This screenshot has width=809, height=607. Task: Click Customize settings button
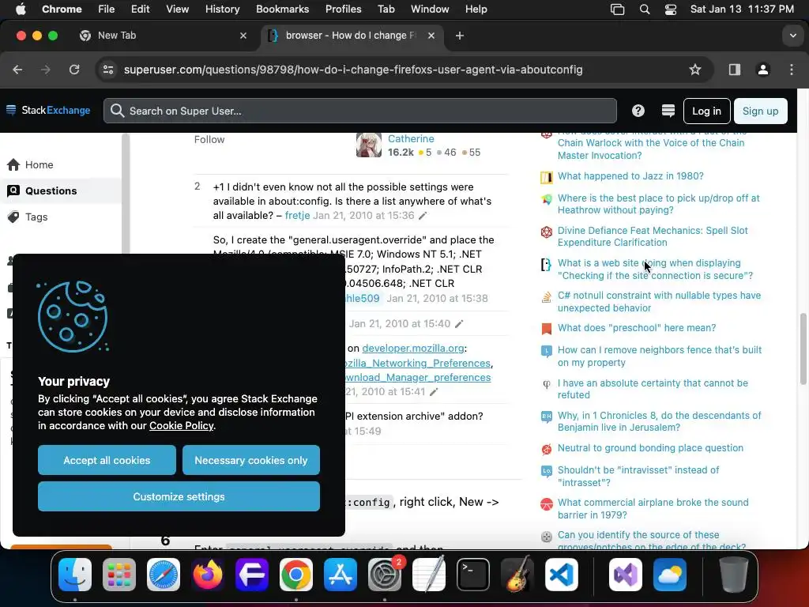[179, 496]
